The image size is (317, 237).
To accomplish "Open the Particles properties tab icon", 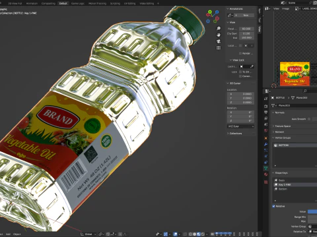I will (265, 150).
